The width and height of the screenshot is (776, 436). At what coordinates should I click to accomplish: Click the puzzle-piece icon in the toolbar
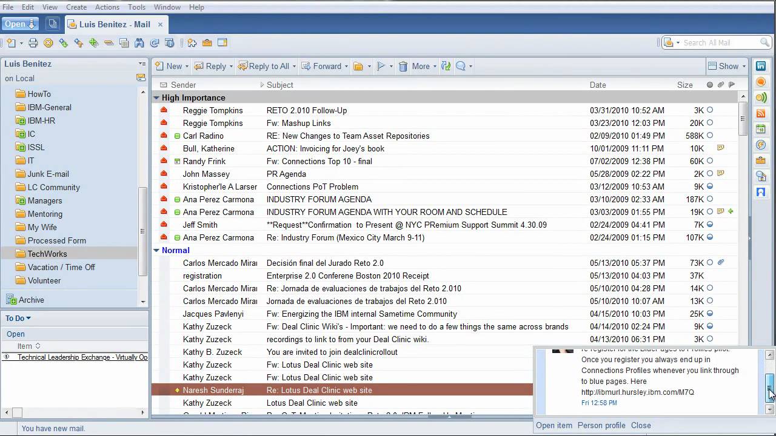[192, 43]
